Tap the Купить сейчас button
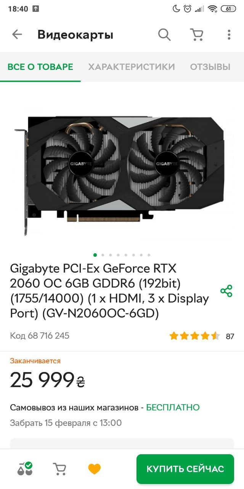Image resolution: width=244 pixels, height=489 pixels. pyautogui.click(x=185, y=469)
